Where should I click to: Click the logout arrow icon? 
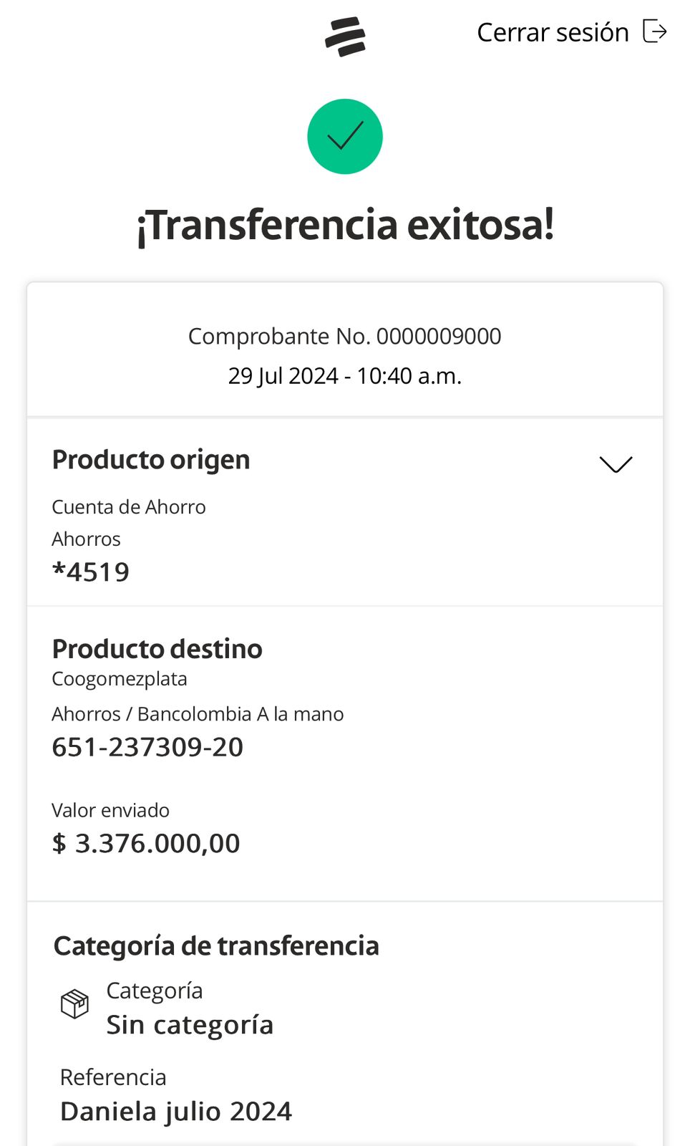point(654,32)
